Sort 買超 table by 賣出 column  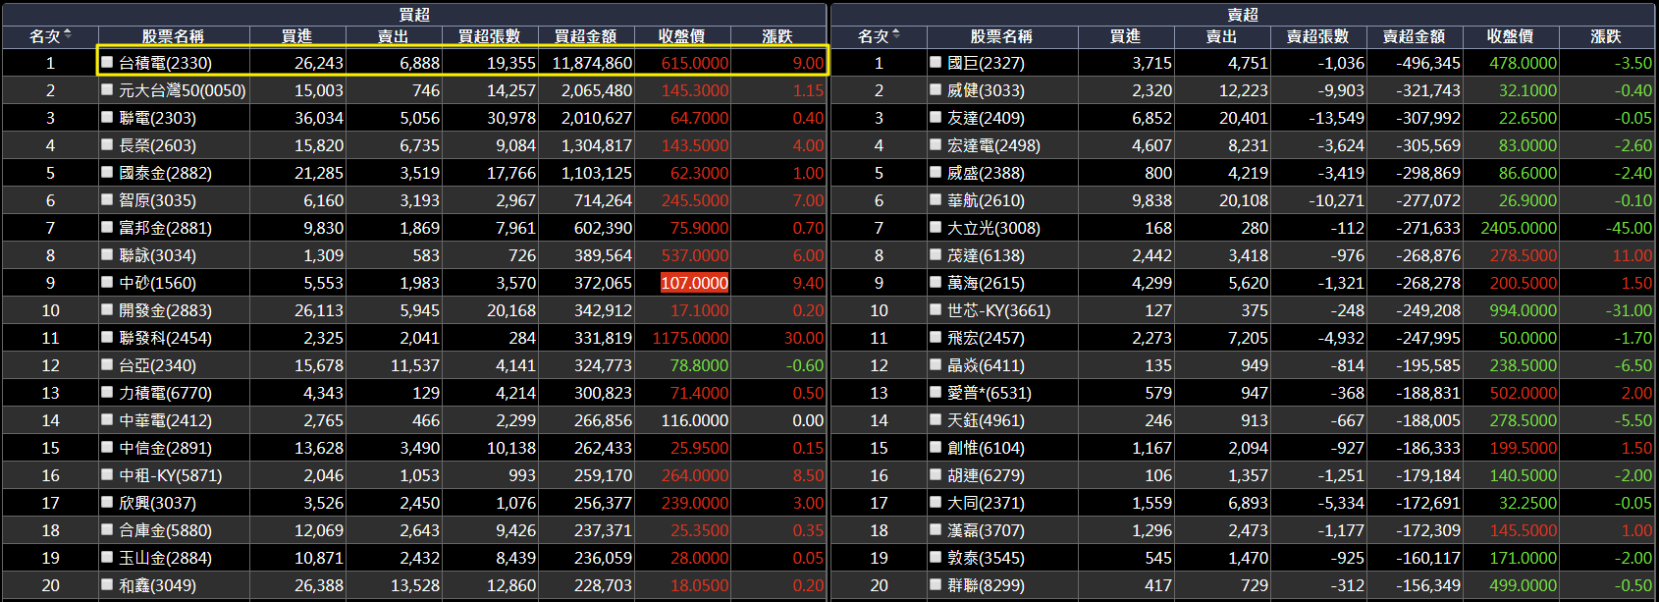[393, 36]
